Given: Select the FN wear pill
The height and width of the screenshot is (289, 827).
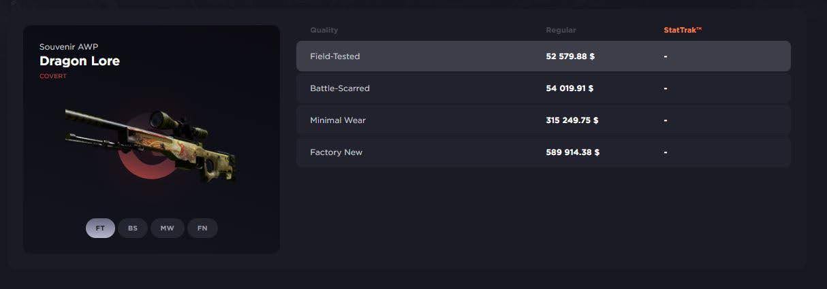Looking at the screenshot, I should (x=202, y=228).
